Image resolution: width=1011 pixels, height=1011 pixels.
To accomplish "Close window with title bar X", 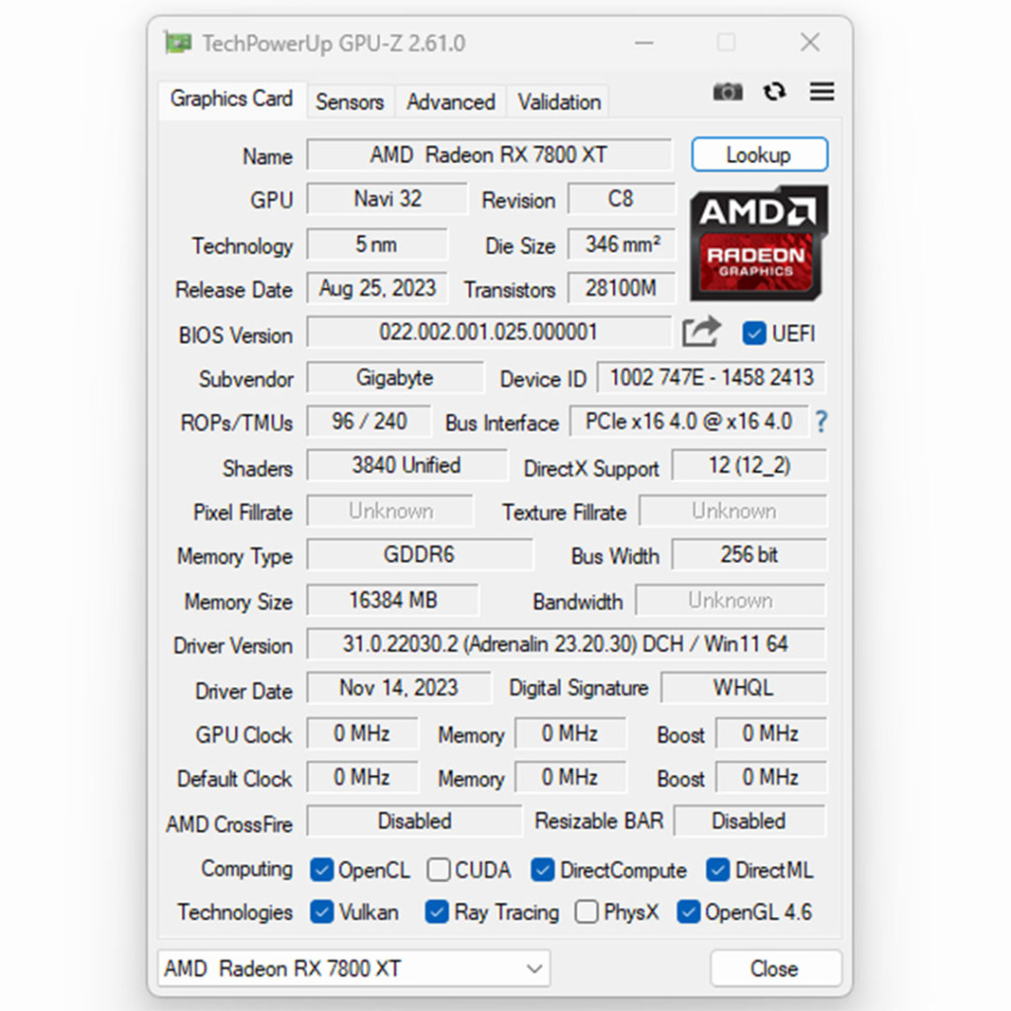I will coord(810,43).
